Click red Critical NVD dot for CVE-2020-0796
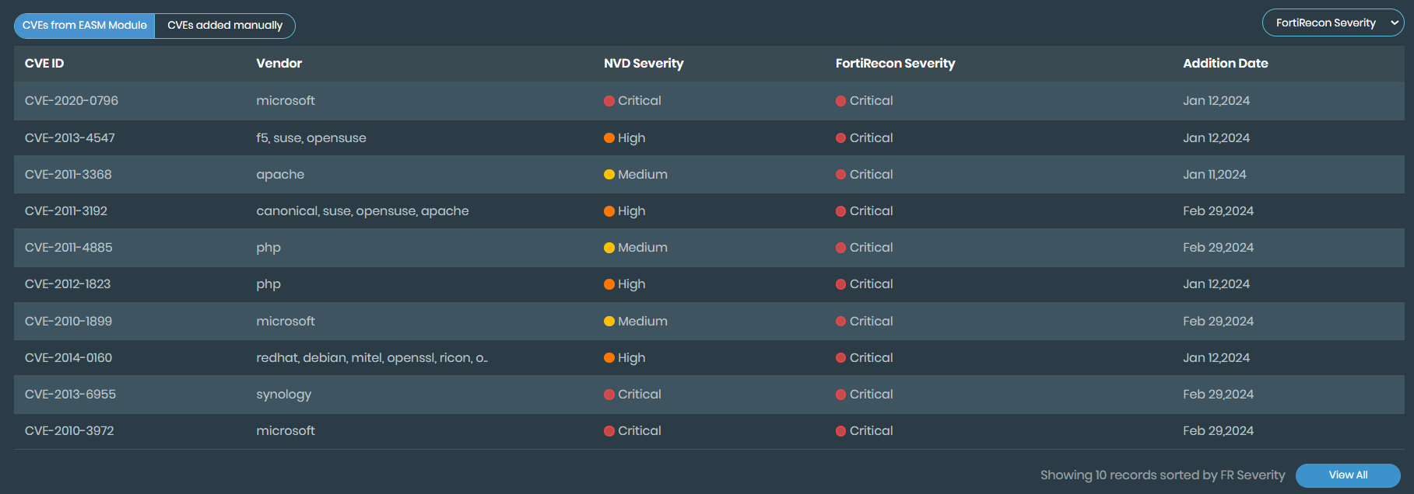This screenshot has width=1414, height=494. [x=609, y=101]
